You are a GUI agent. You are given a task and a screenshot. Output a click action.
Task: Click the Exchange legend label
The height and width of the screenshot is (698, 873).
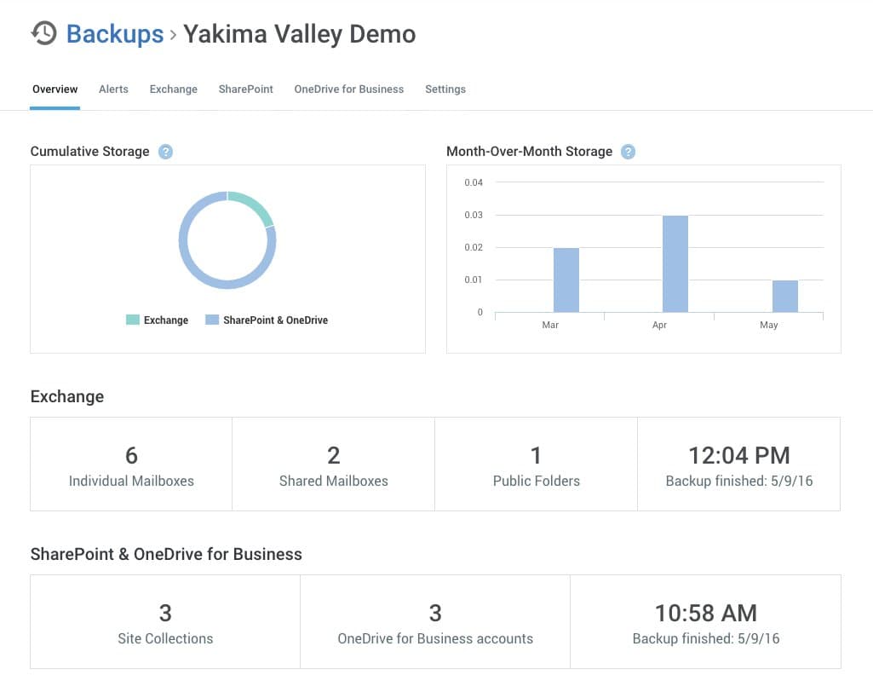pos(166,320)
